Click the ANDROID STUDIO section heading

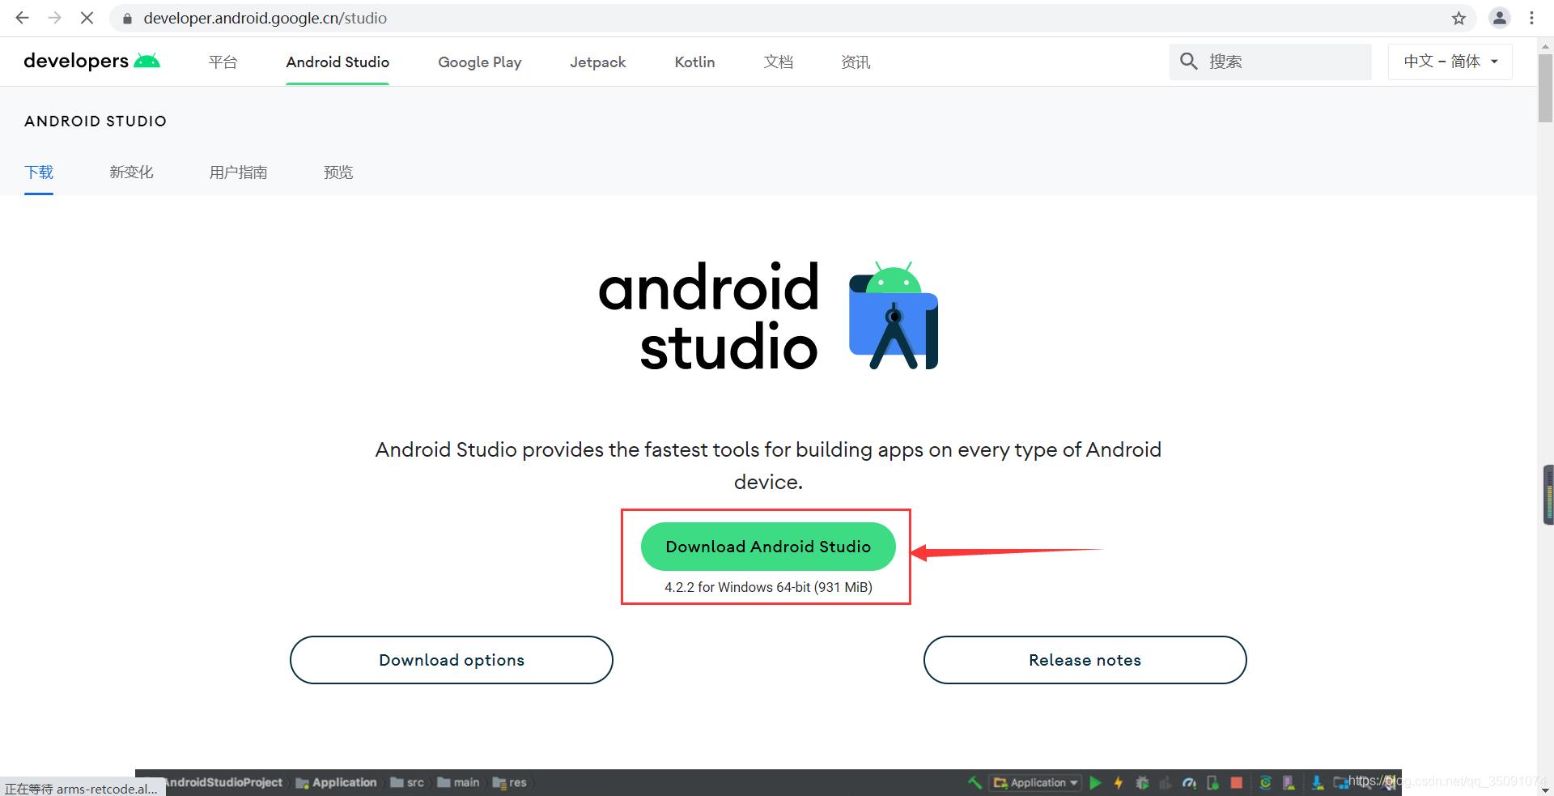click(x=96, y=121)
